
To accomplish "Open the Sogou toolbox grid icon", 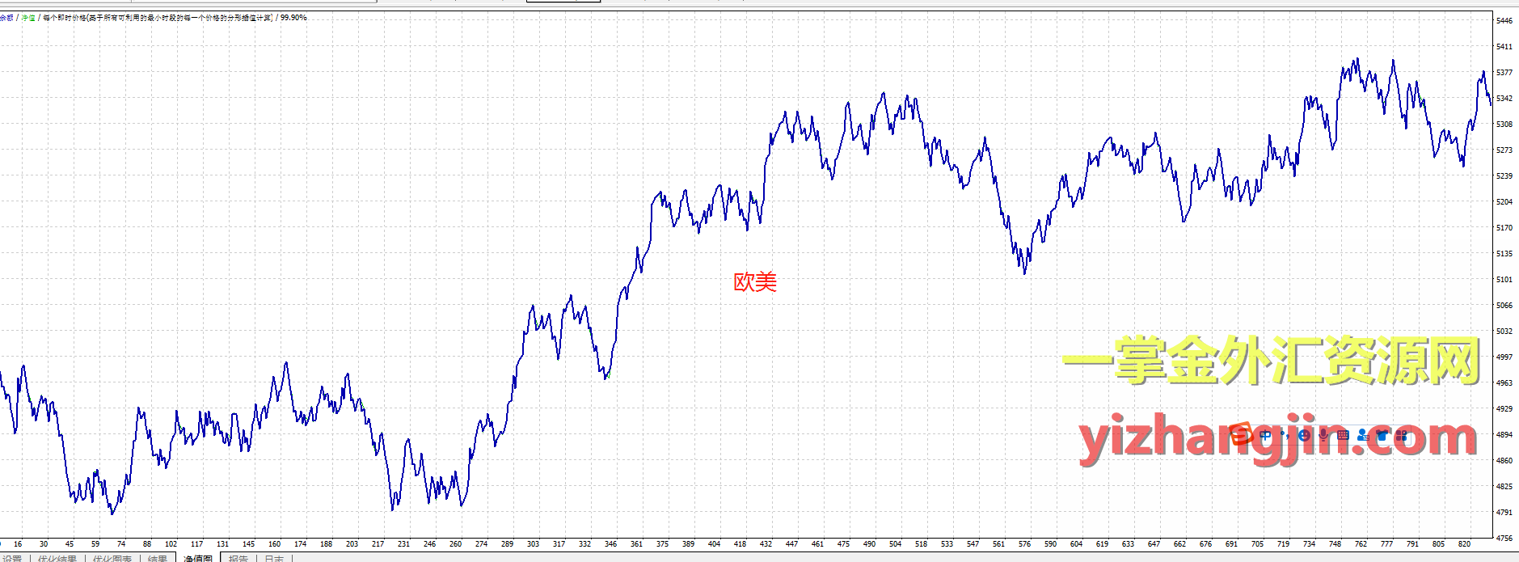I will 1401,435.
